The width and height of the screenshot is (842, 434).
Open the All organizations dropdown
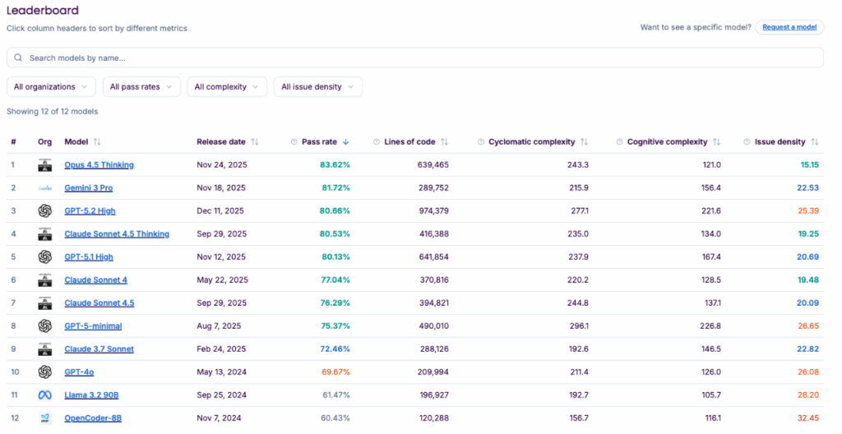(x=51, y=87)
